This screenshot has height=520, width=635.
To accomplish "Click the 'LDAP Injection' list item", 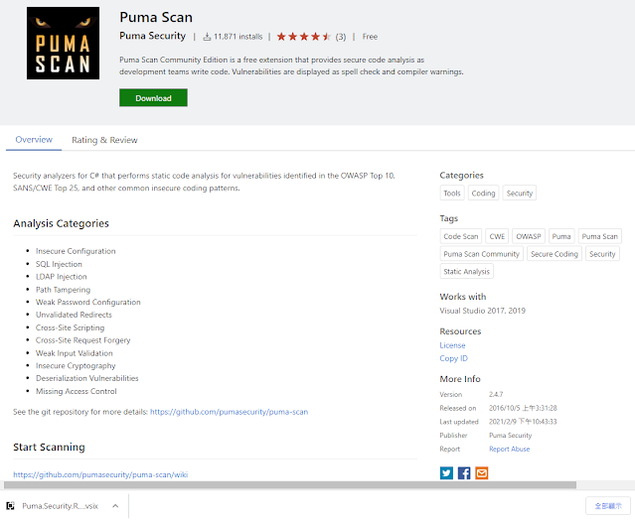I will [x=62, y=277].
